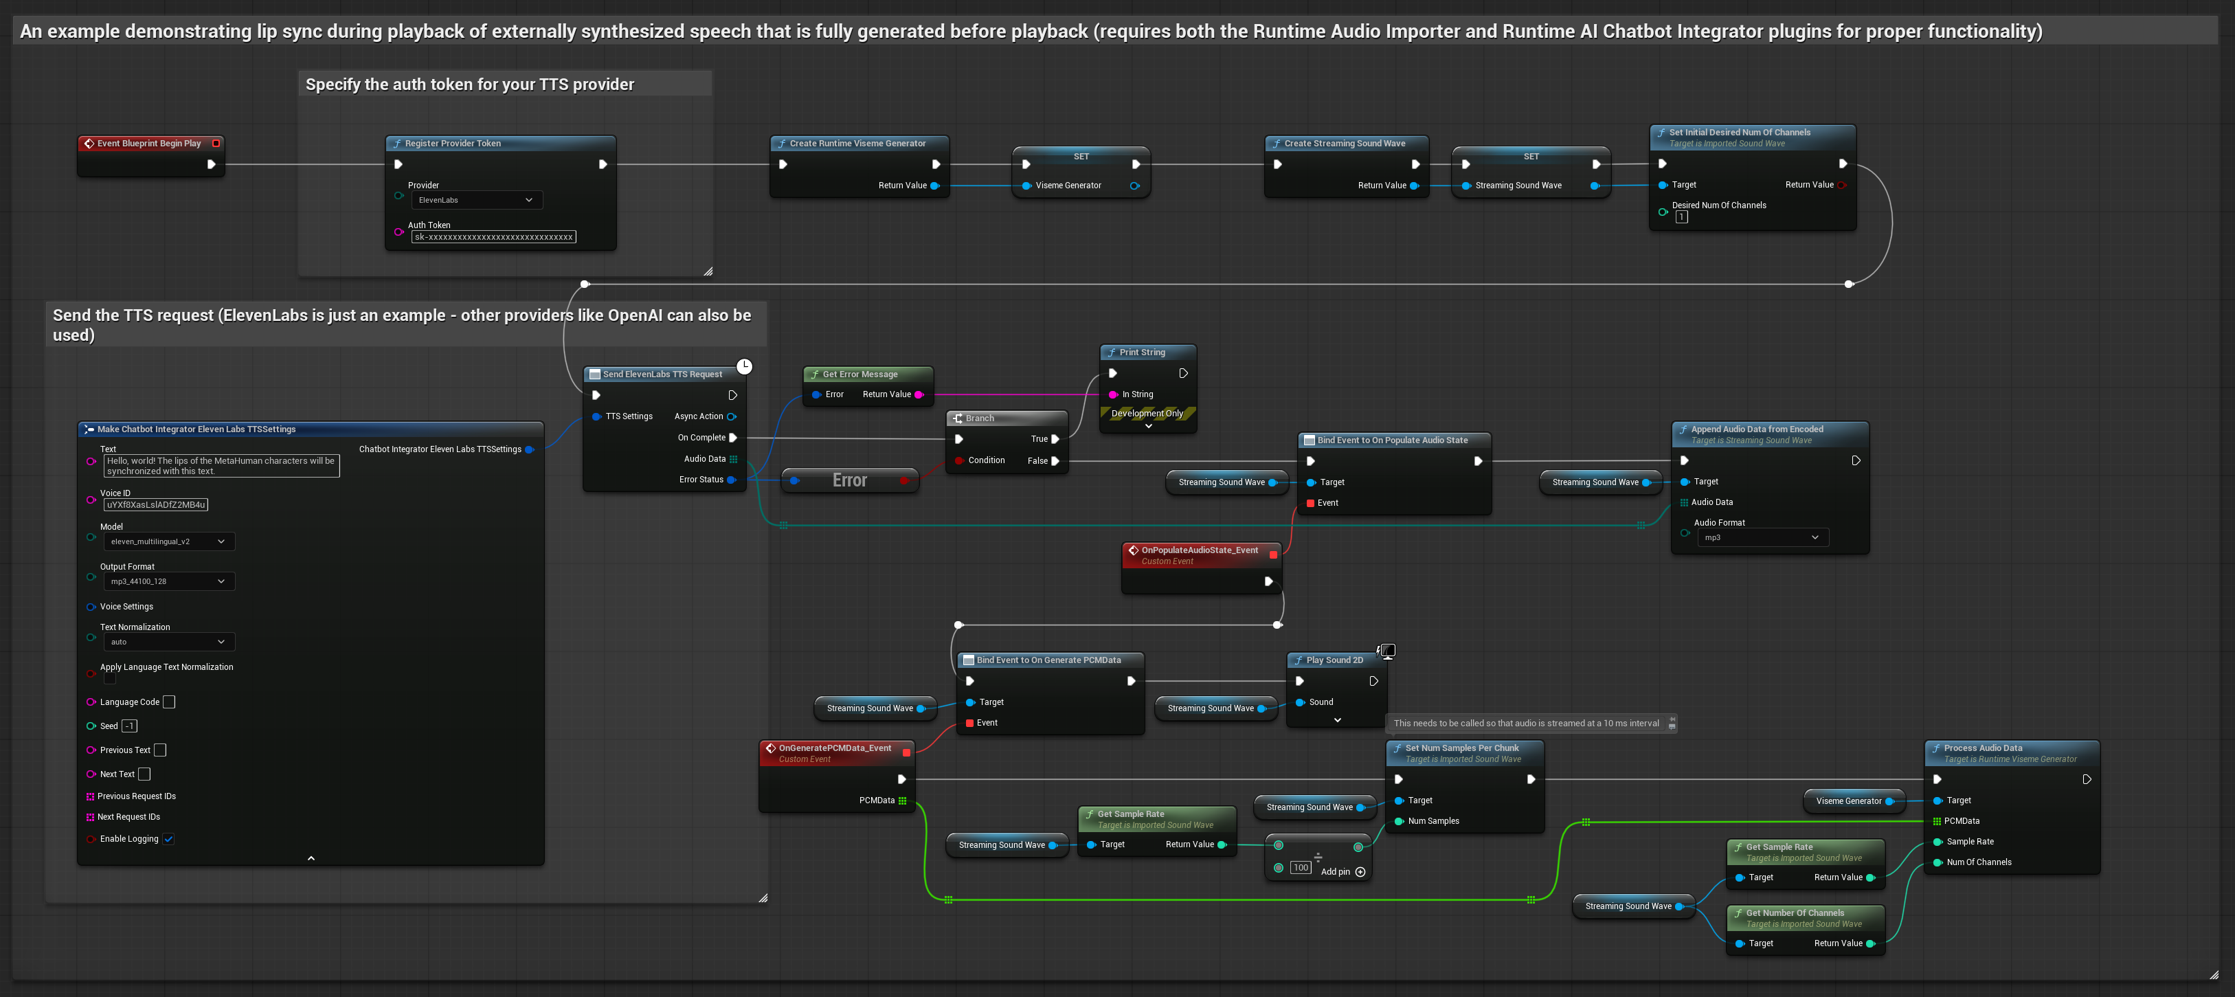This screenshot has height=997, width=2235.
Task: Click the OnPopulateAudioState_Event custom event icon
Action: [x=1133, y=550]
